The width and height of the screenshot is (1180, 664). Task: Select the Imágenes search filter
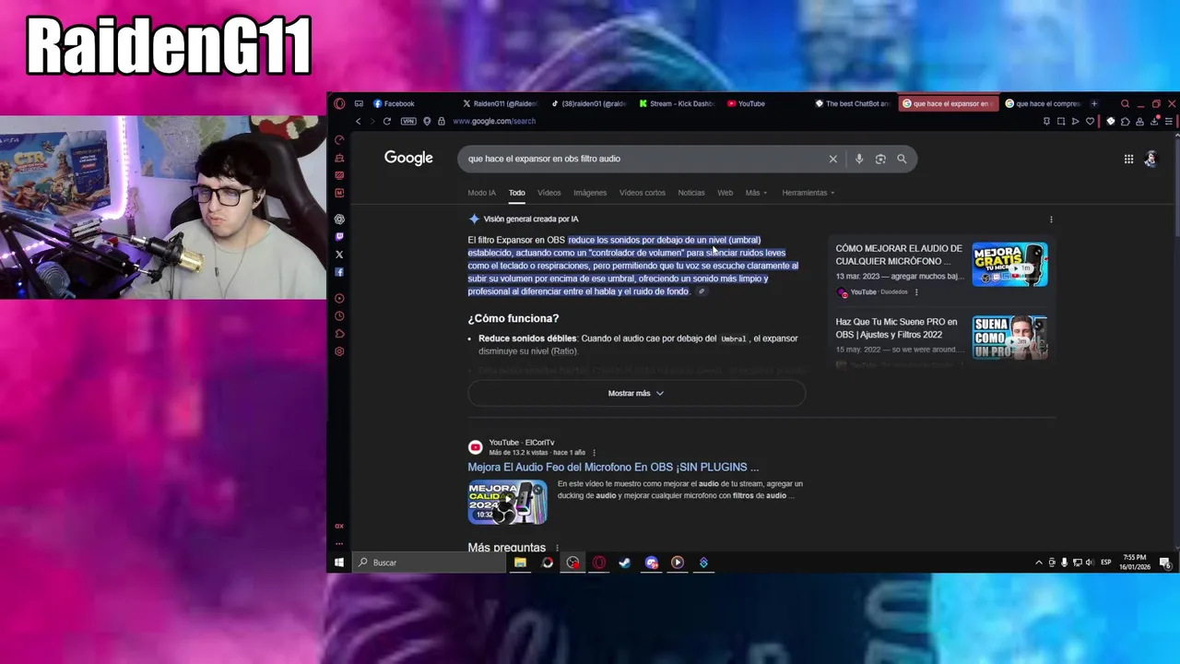[x=590, y=193]
